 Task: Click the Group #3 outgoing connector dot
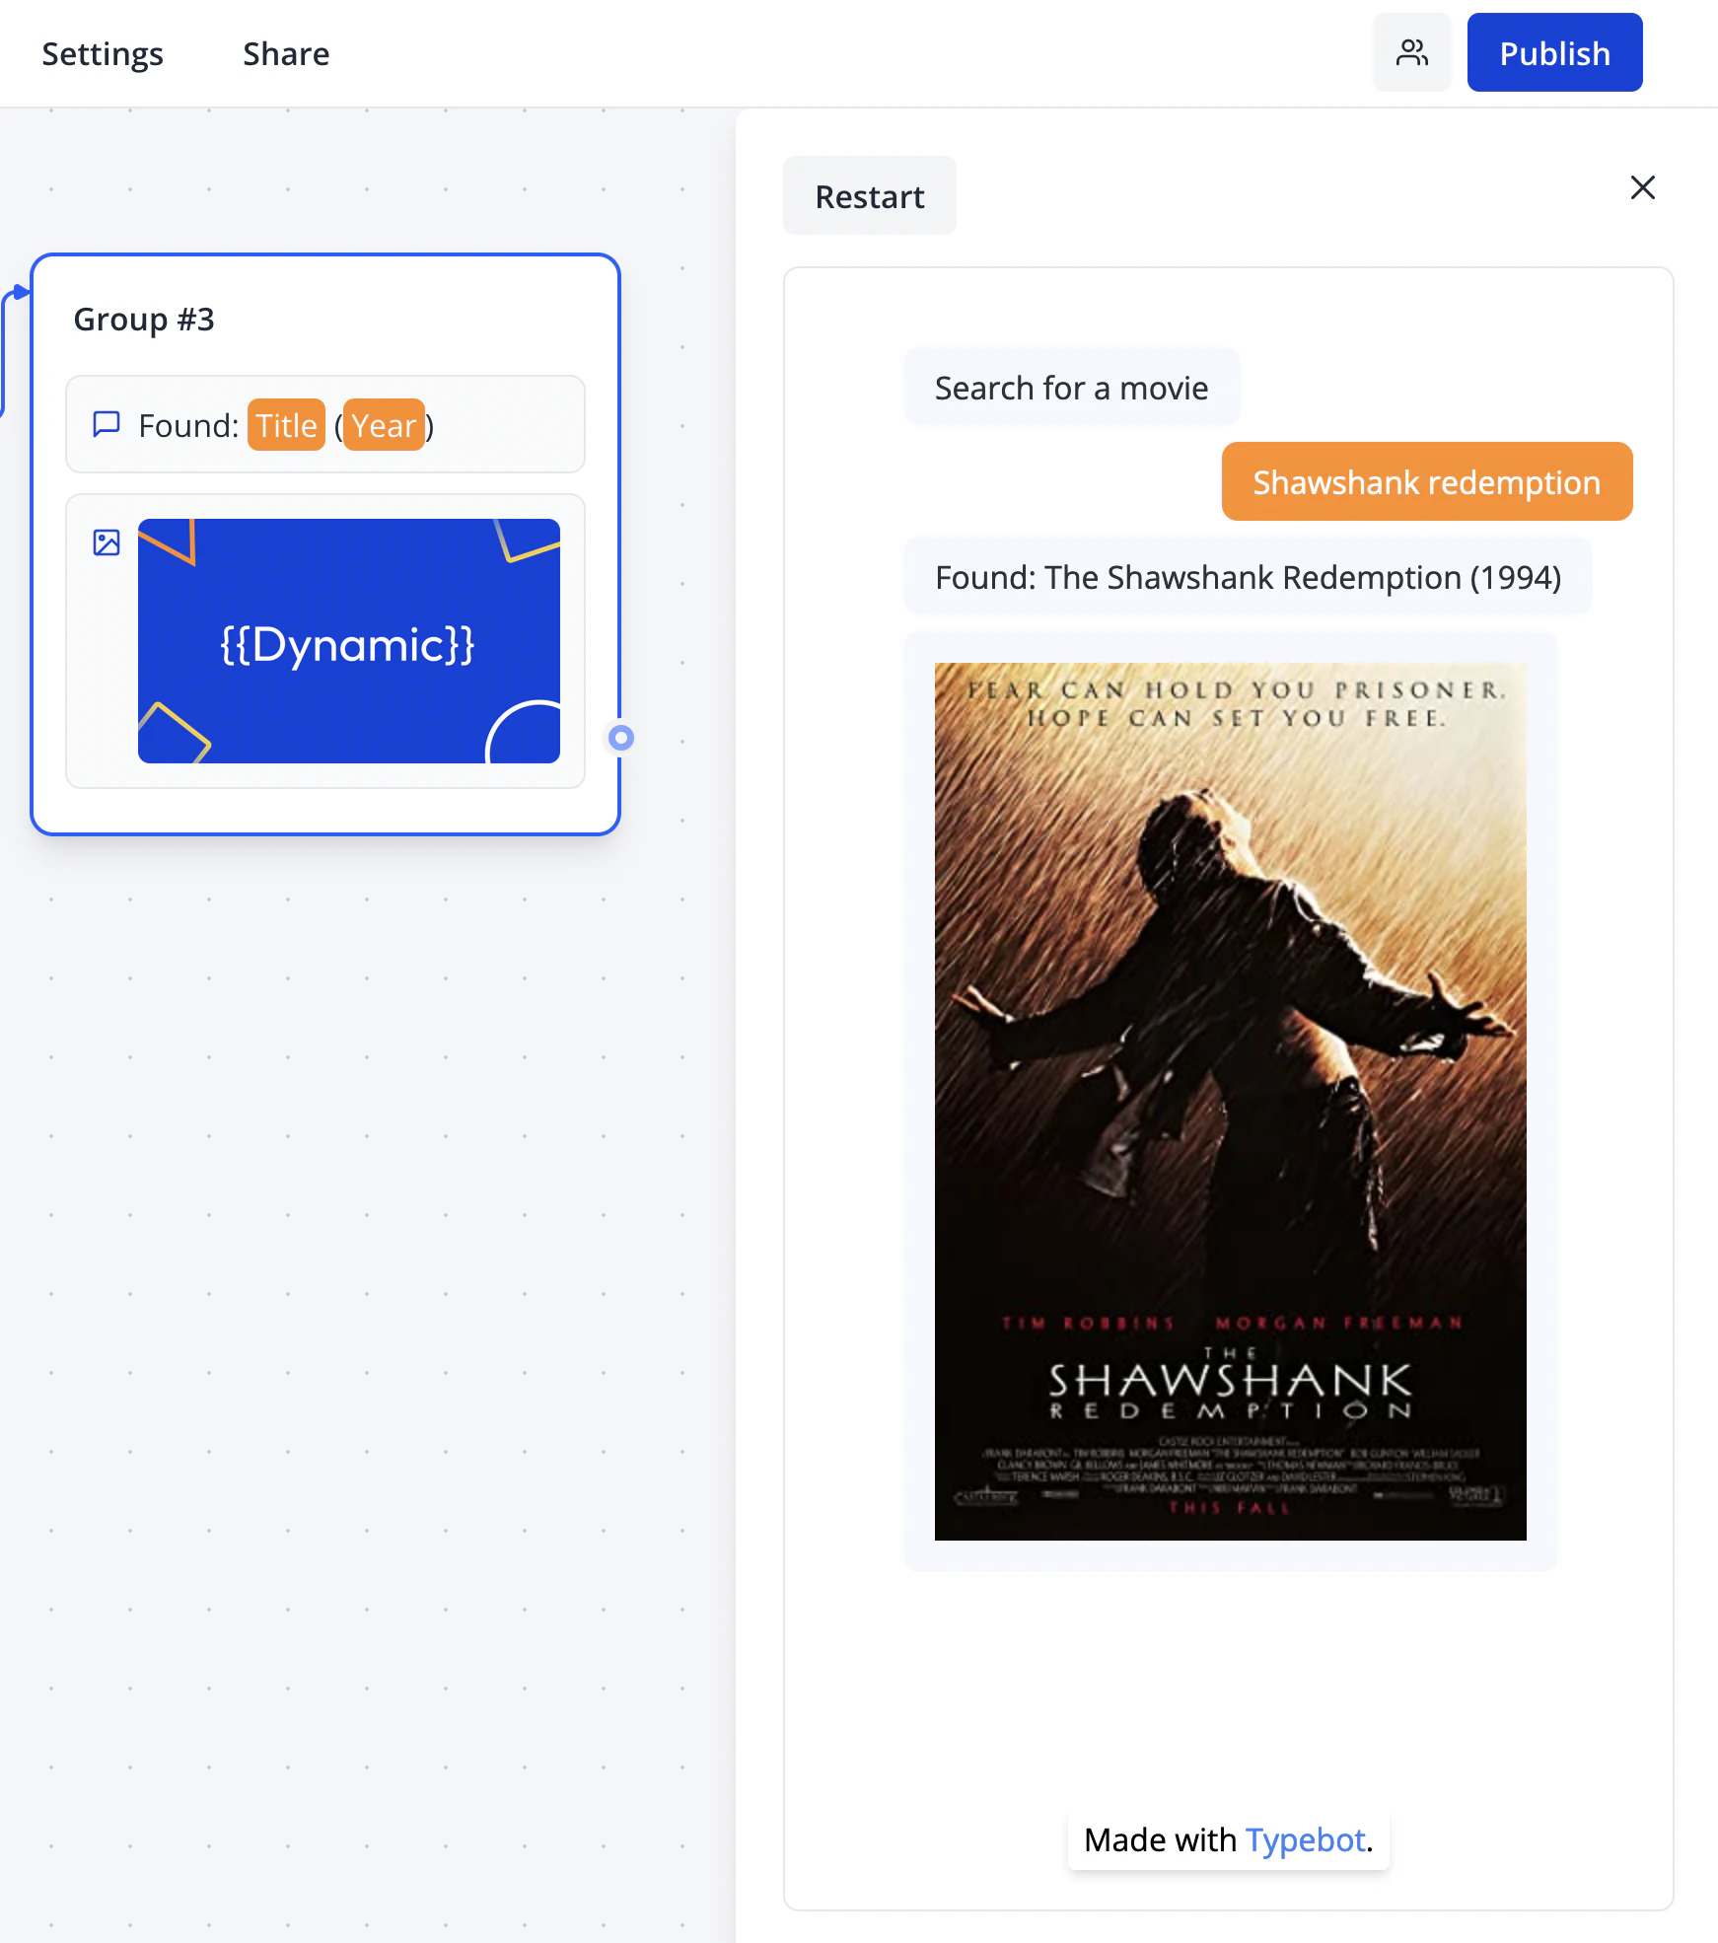point(620,738)
